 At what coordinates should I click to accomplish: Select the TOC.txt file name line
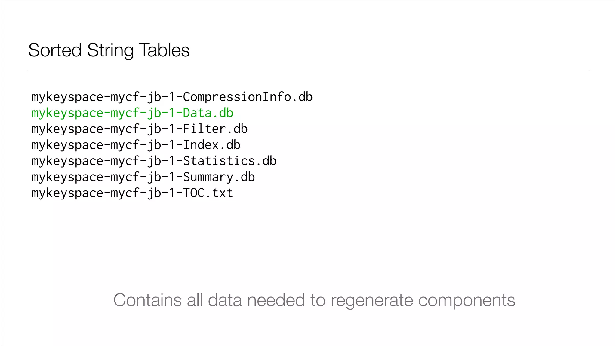pos(132,193)
